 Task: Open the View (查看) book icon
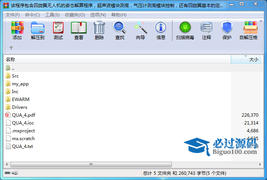[x=79, y=31]
